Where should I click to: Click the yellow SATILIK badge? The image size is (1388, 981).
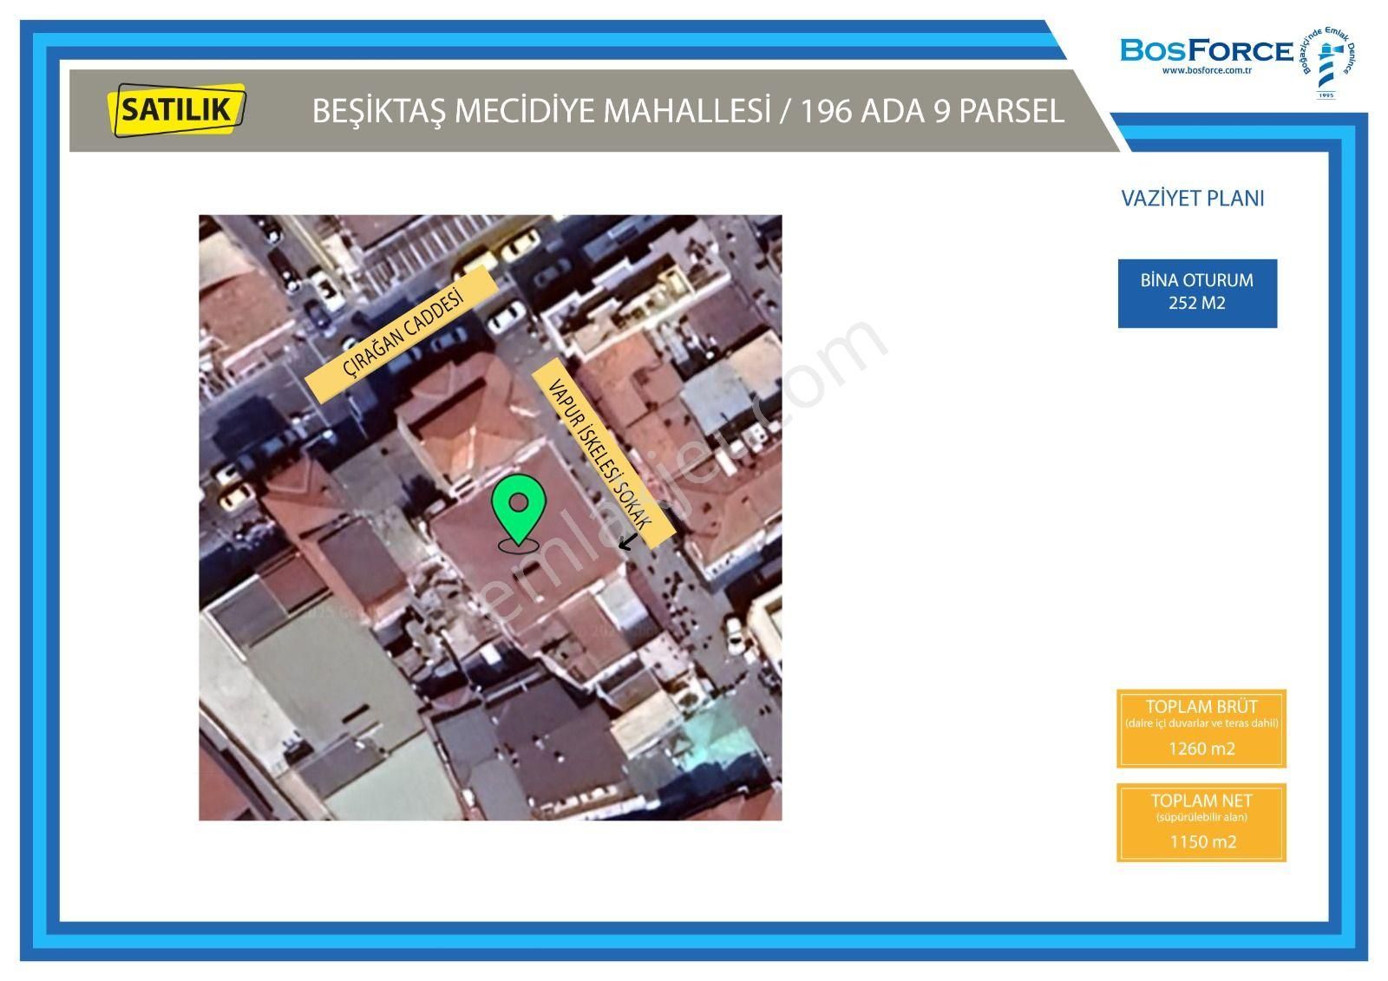pyautogui.click(x=177, y=109)
